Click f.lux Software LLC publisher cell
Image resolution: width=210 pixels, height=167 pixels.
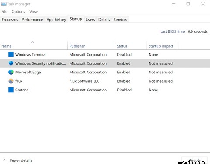click(84, 81)
